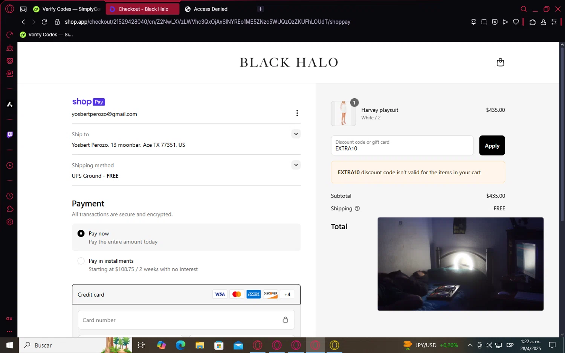Viewport: 565px width, 353px height.
Task: Open the Windows Start menu
Action: click(x=10, y=345)
